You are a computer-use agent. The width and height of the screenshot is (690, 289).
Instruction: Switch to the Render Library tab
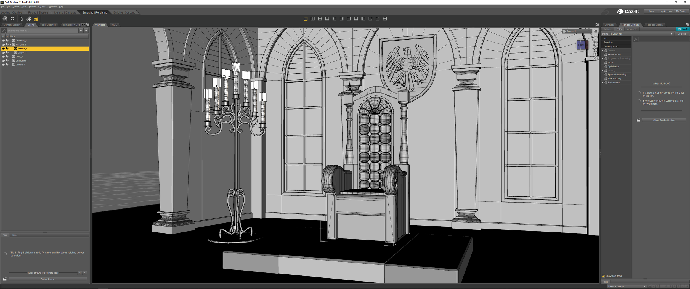click(x=655, y=25)
